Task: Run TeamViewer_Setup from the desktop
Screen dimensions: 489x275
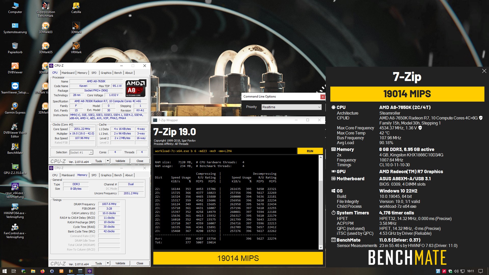Action: tap(15, 88)
